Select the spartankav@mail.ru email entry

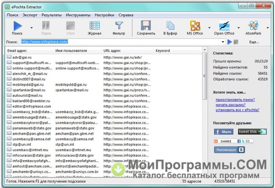click(x=29, y=90)
